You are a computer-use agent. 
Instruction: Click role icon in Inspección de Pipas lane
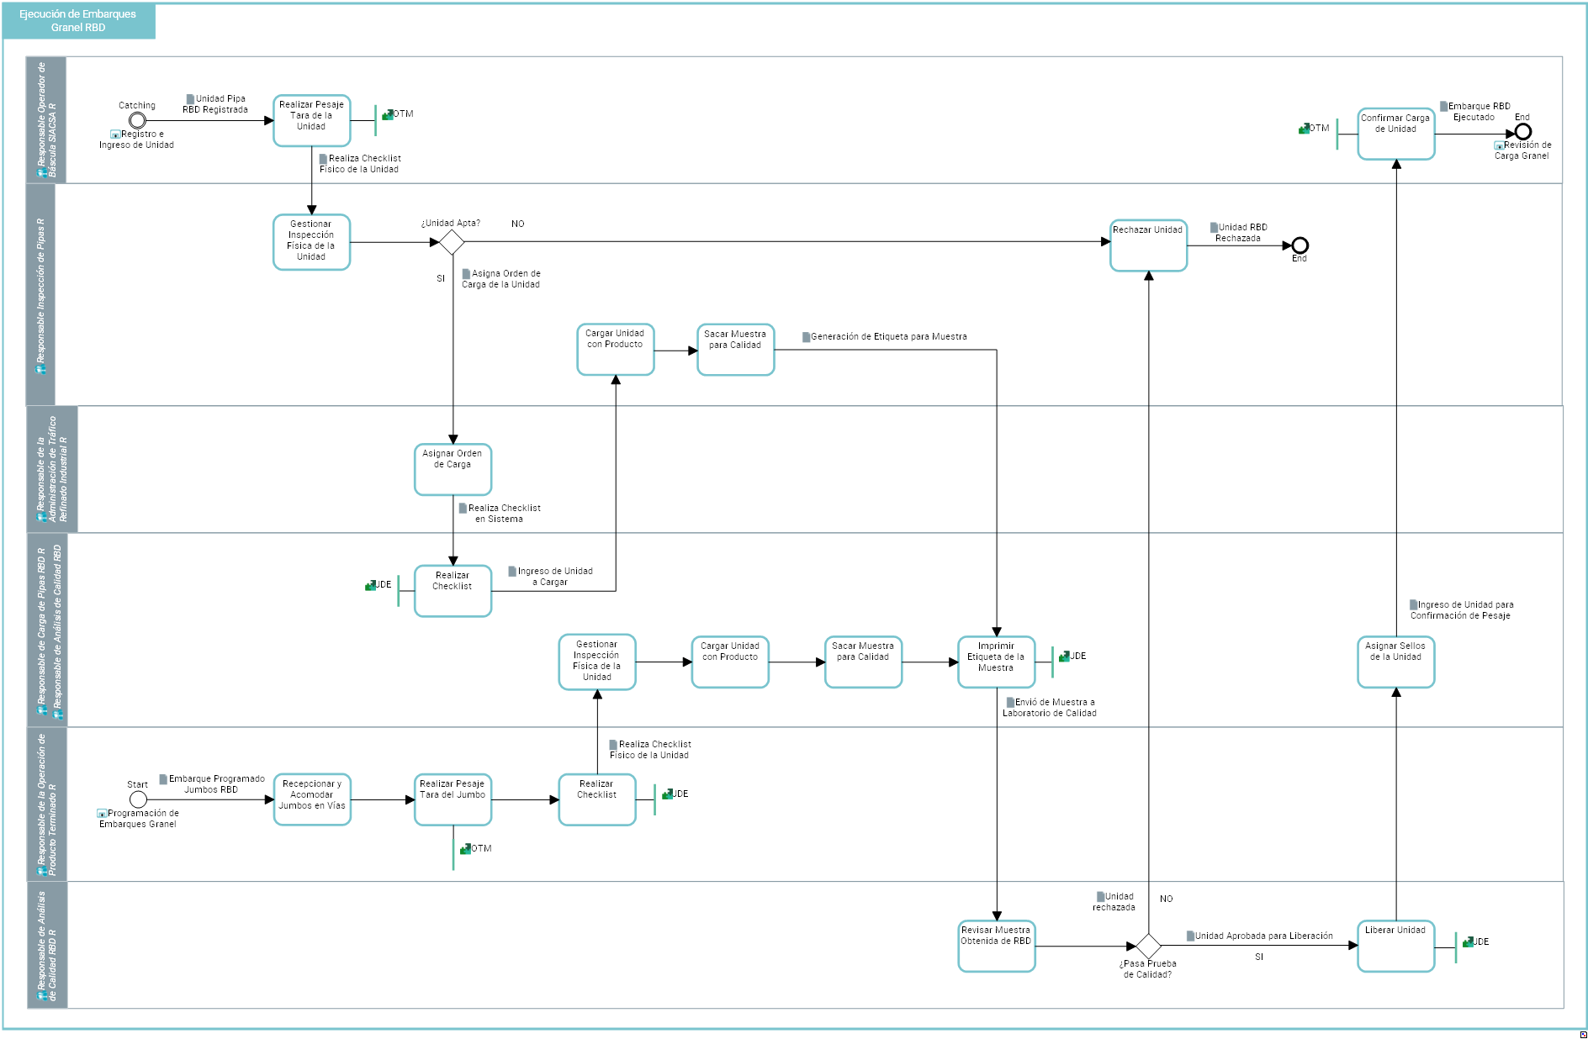pos(40,370)
